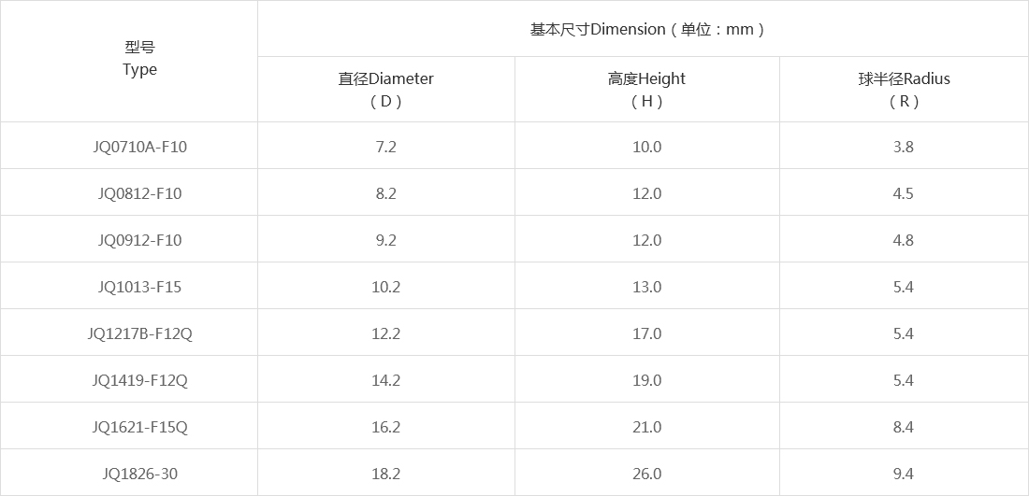Select height value 13.0
The height and width of the screenshot is (496, 1029).
[646, 287]
